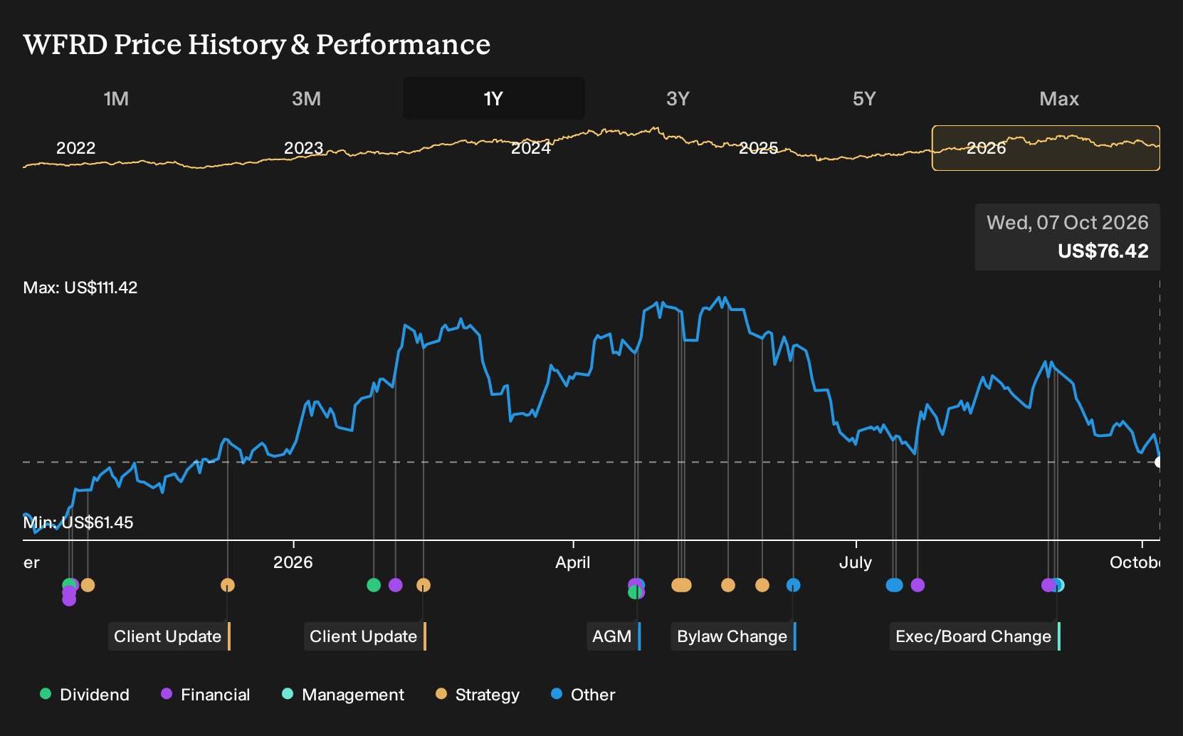
Task: Toggle Dividend events in legend
Action: (x=85, y=695)
